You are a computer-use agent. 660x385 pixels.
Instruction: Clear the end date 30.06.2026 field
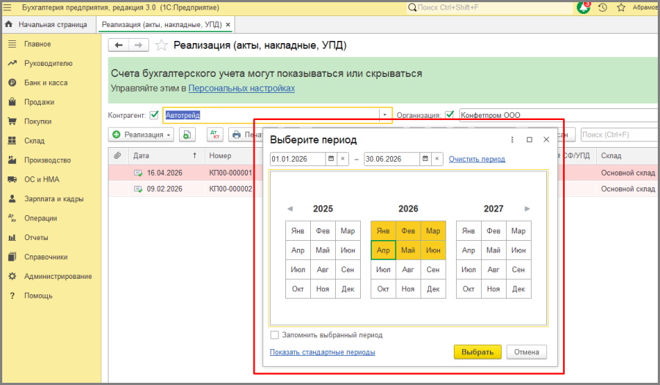coord(437,159)
